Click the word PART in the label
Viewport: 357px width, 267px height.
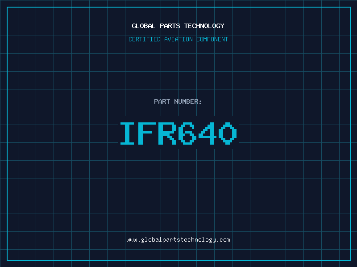161,102
